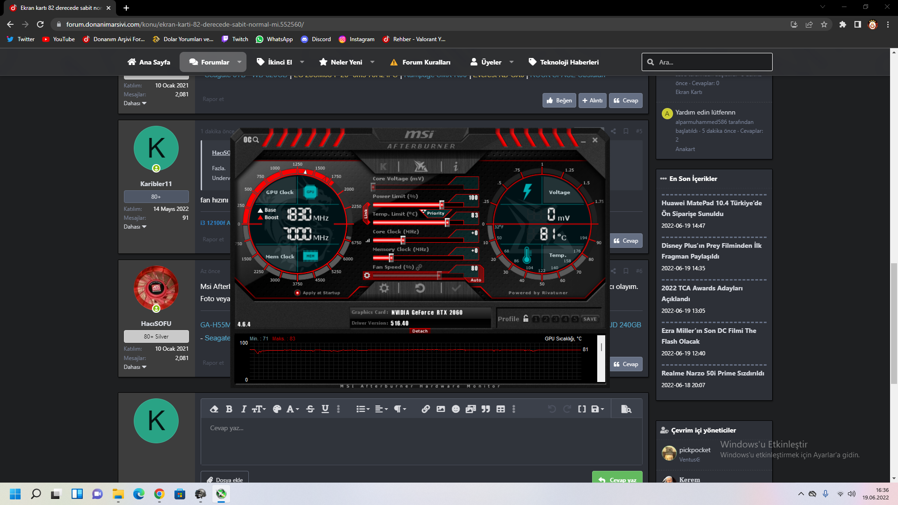Image resolution: width=898 pixels, height=505 pixels.
Task: Toggle italic text in reply editor
Action: click(244, 409)
